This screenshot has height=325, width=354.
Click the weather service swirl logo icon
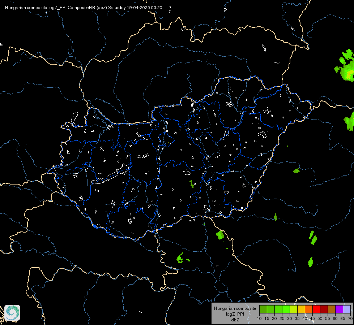[x=12, y=313]
